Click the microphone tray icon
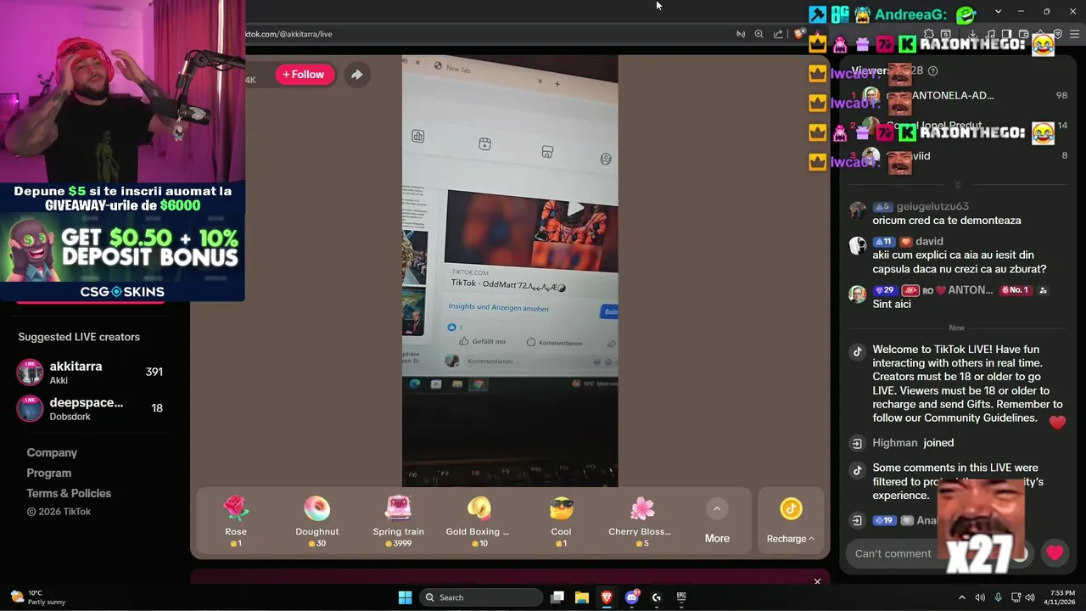The height and width of the screenshot is (611, 1086). click(998, 597)
